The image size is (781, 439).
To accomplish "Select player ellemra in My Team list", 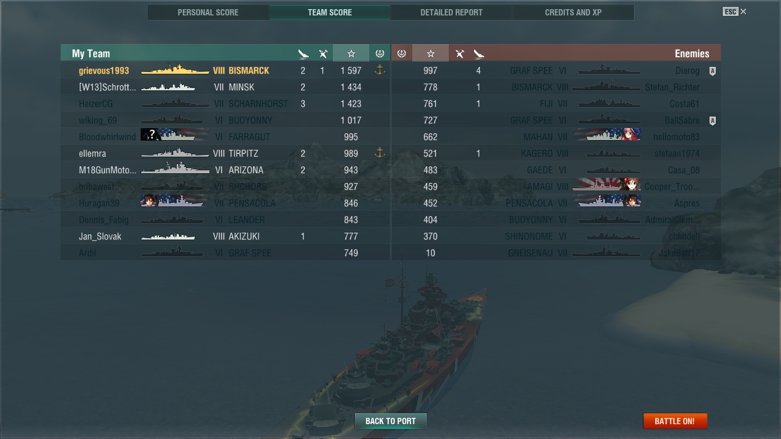I will tap(93, 153).
